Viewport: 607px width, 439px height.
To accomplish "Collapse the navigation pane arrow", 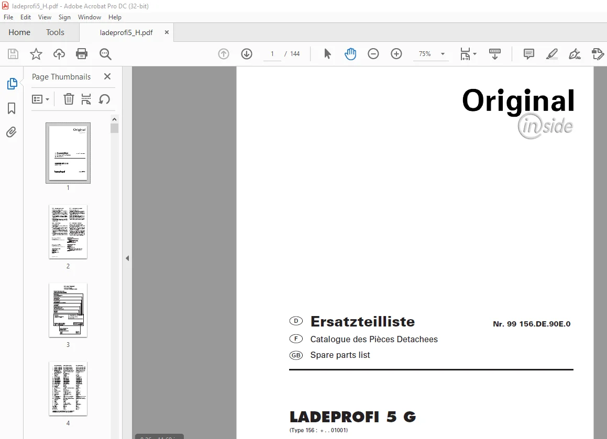I will (127, 258).
